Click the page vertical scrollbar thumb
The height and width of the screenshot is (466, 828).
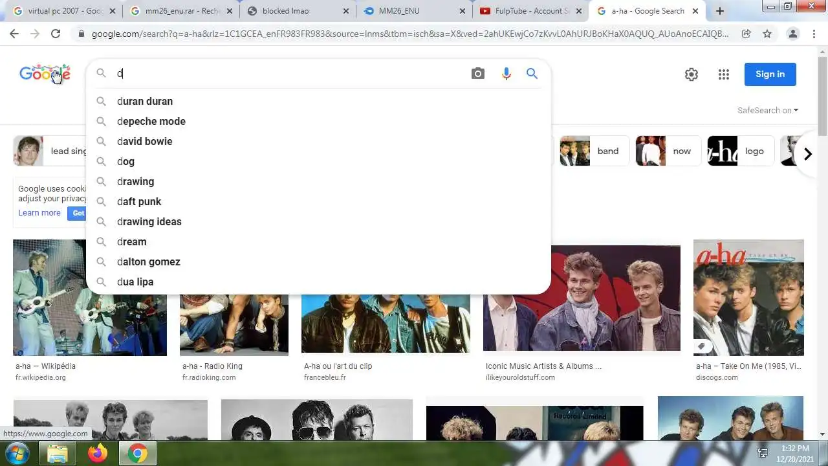pos(822,96)
